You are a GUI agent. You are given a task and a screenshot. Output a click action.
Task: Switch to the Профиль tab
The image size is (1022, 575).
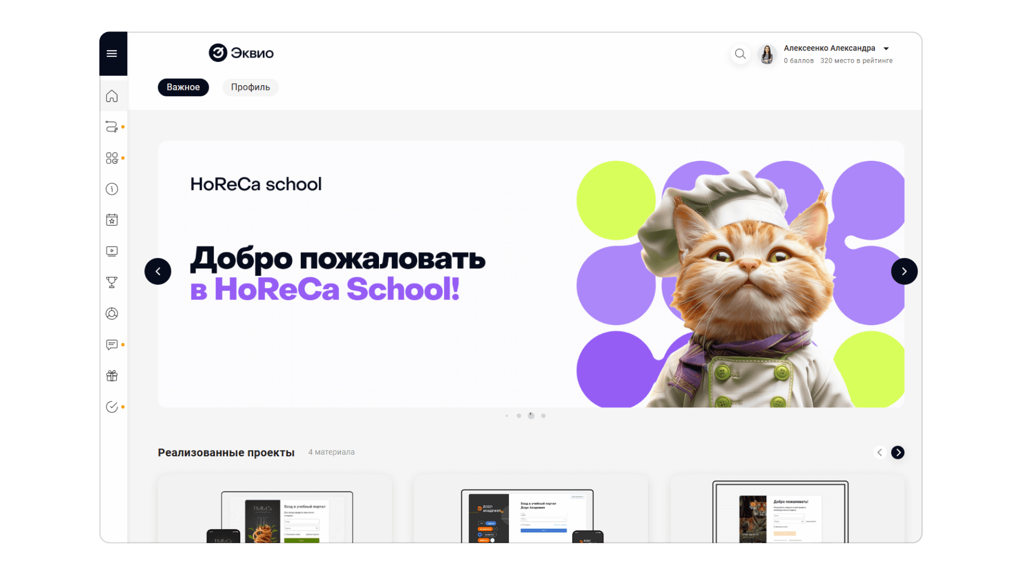click(250, 87)
